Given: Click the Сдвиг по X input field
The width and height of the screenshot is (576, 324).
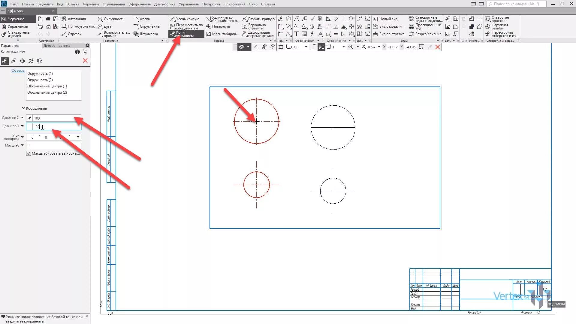Looking at the screenshot, I should click(x=56, y=118).
